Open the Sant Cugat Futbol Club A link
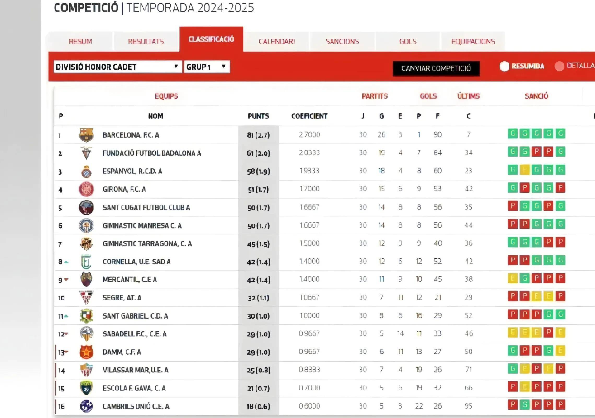Image resolution: width=595 pixels, height=418 pixels. click(146, 208)
